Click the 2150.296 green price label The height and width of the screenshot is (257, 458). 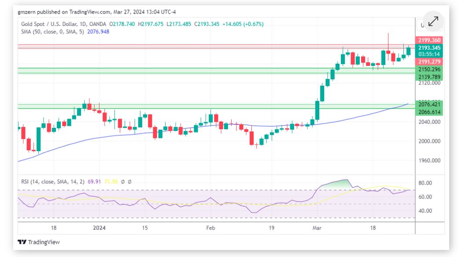coord(429,69)
